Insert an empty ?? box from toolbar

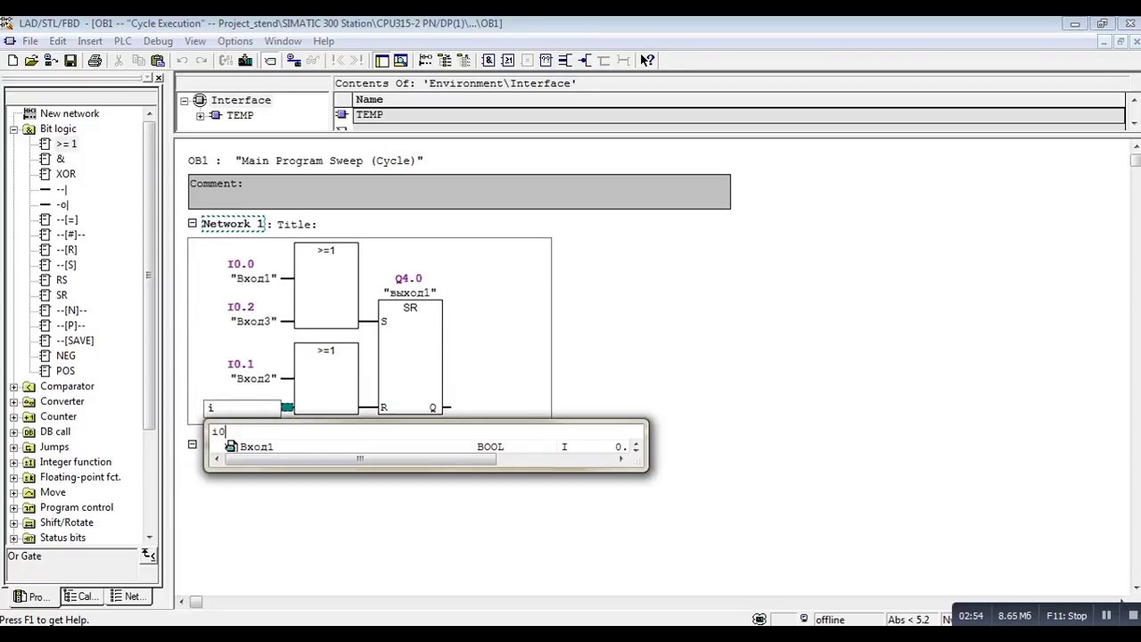coord(546,61)
